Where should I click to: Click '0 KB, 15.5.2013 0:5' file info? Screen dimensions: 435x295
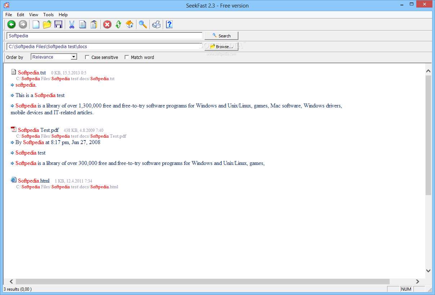pyautogui.click(x=68, y=73)
